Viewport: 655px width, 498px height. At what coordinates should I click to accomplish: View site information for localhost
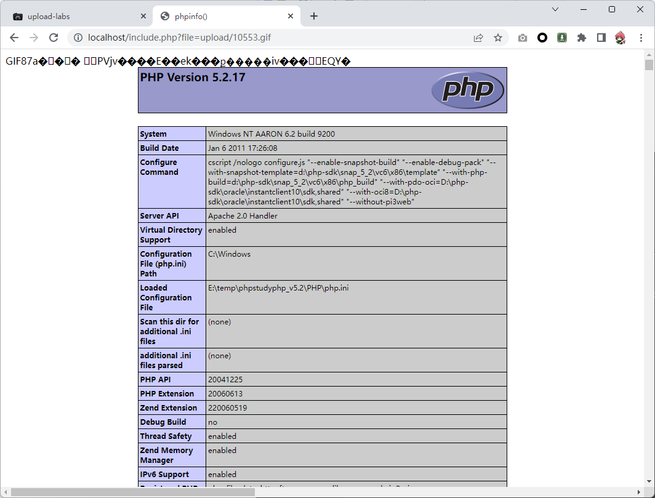[78, 38]
